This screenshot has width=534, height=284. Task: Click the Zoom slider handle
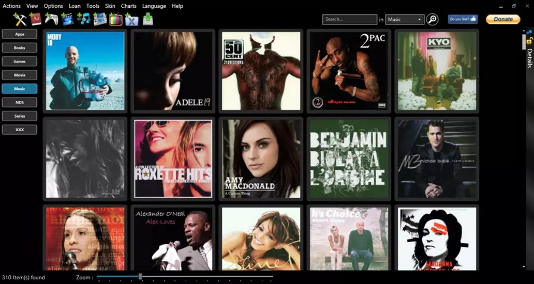pyautogui.click(x=140, y=277)
